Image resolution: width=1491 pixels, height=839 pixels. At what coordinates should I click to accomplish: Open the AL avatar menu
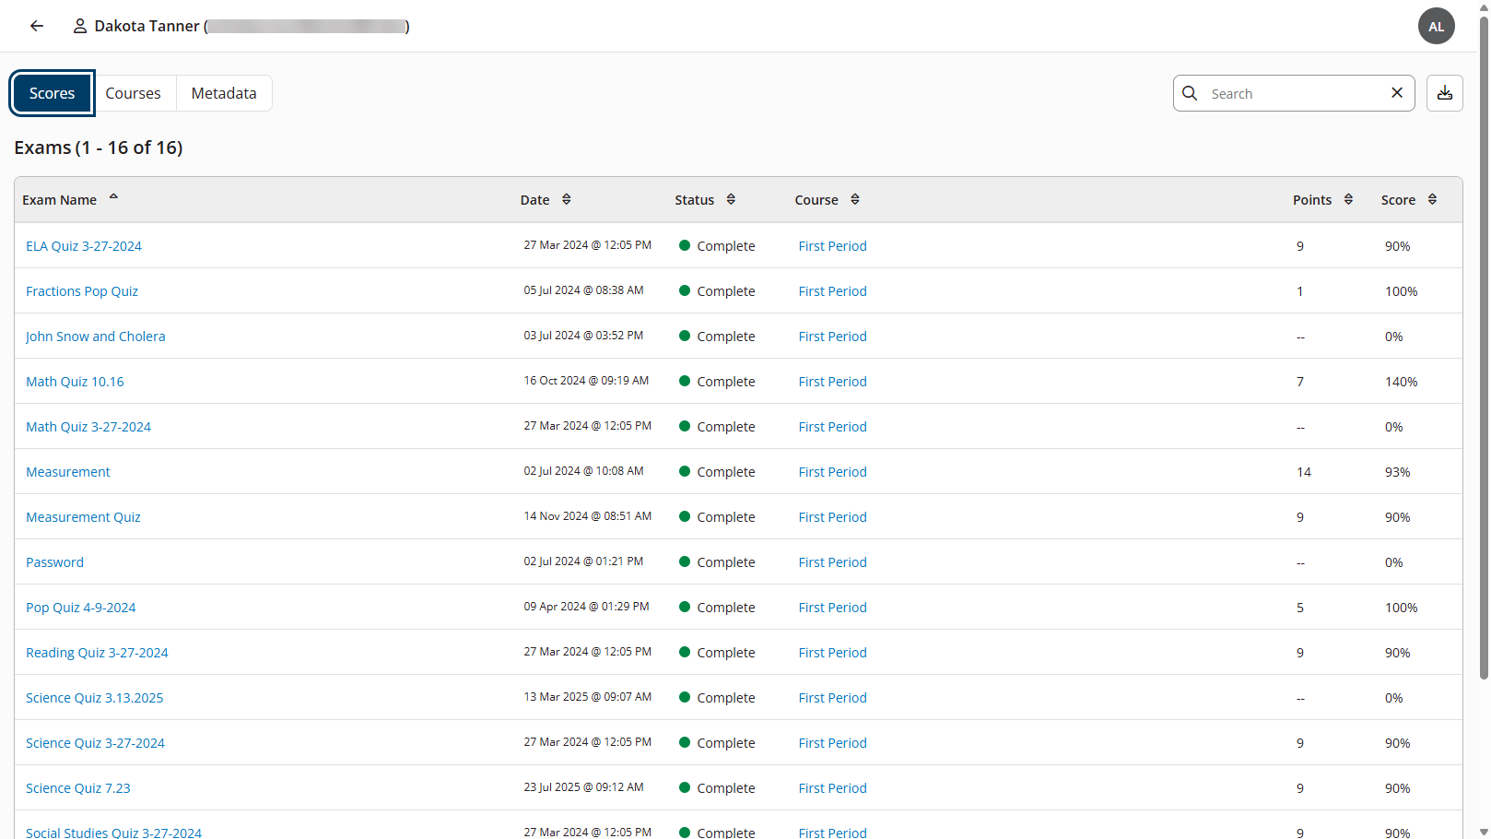(1436, 26)
